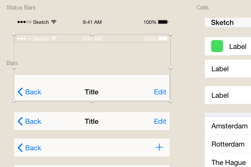The image size is (251, 167).
Task: Select the Amsterdam cell
Action: (x=228, y=126)
